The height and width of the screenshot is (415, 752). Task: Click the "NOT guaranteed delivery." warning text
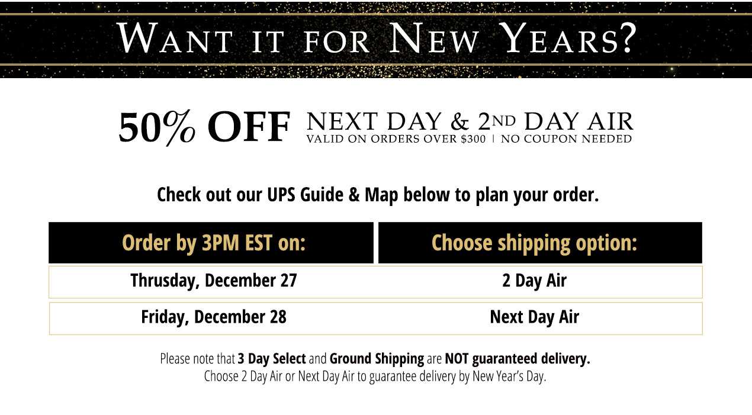click(x=518, y=359)
